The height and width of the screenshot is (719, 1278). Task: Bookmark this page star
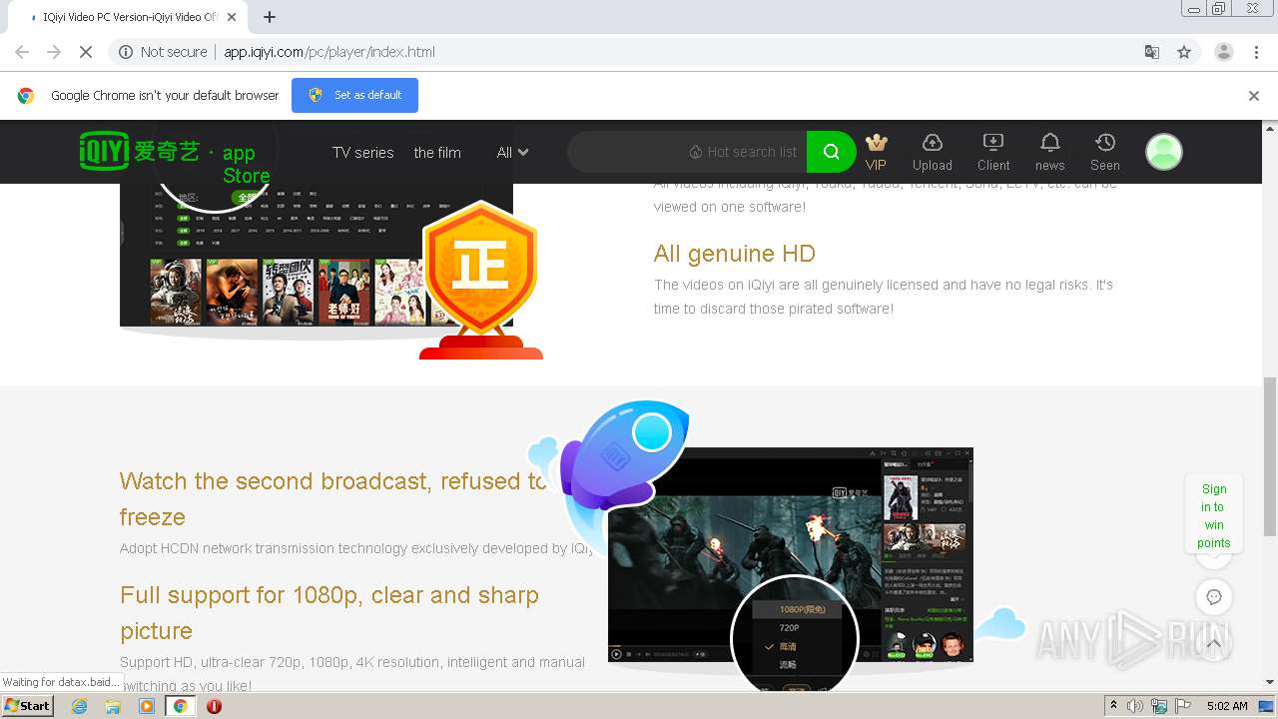click(x=1184, y=52)
